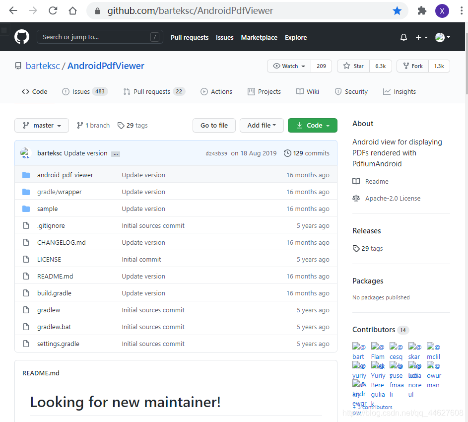
Task: Go to the browser home page icon
Action: coord(72,11)
